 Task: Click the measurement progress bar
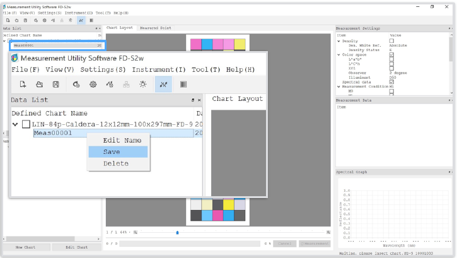(x=190, y=243)
